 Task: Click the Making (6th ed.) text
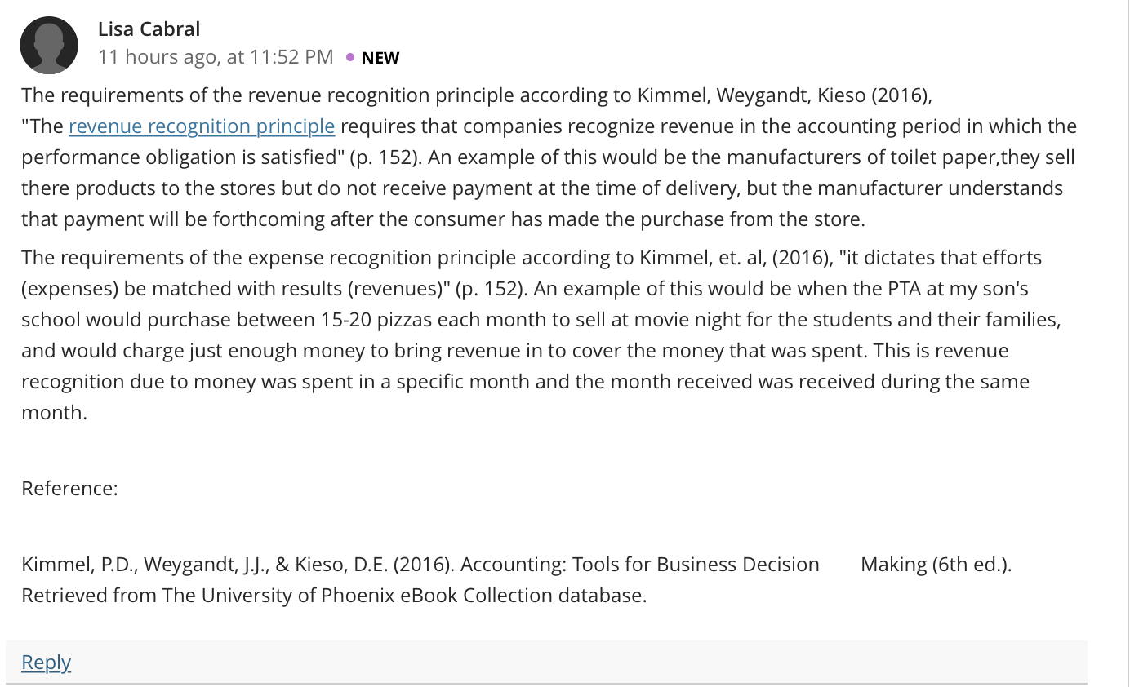tap(936, 565)
